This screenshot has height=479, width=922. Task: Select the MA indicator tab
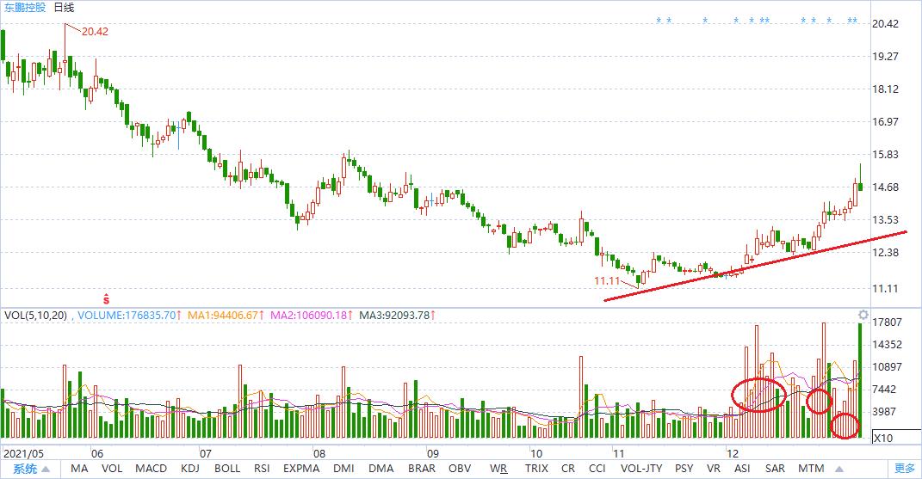(x=79, y=469)
